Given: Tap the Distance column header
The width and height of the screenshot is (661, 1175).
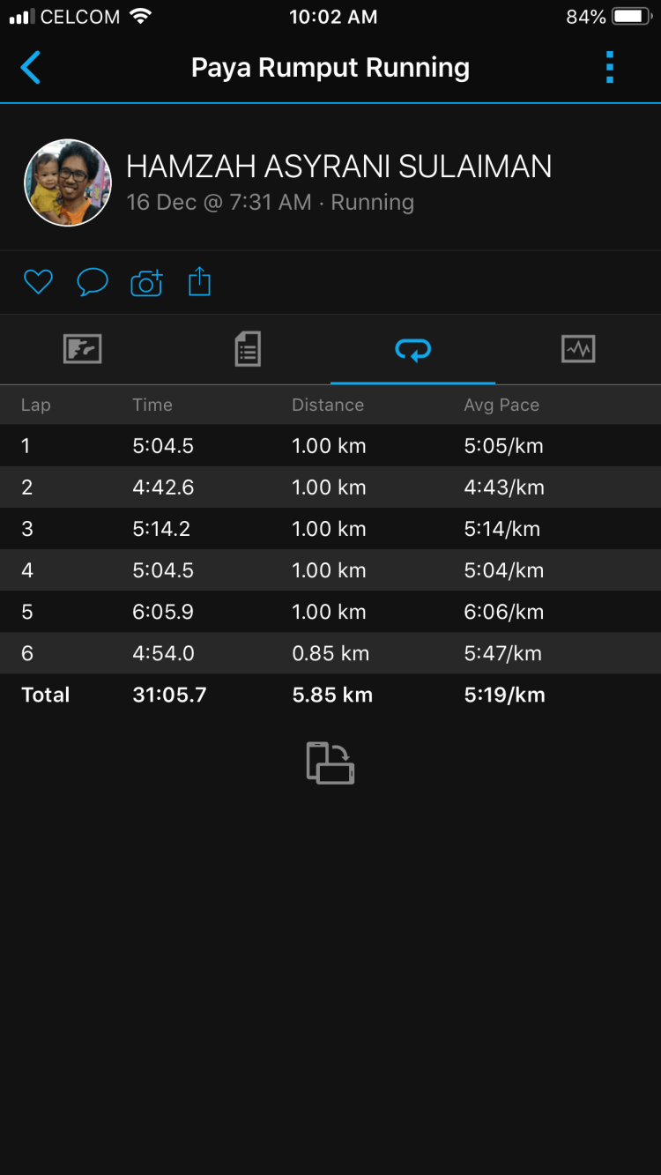Looking at the screenshot, I should point(328,405).
